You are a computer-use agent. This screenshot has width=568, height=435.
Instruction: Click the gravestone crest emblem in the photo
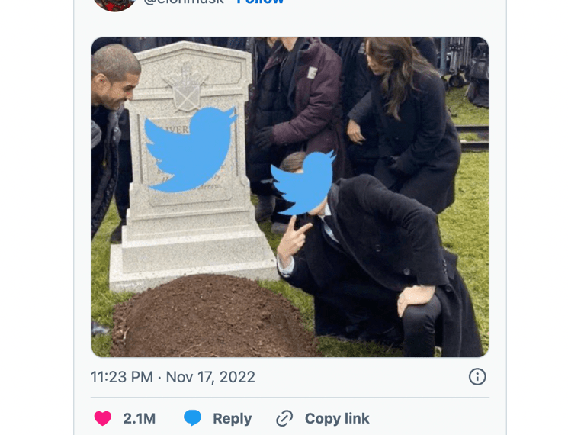tap(186, 87)
